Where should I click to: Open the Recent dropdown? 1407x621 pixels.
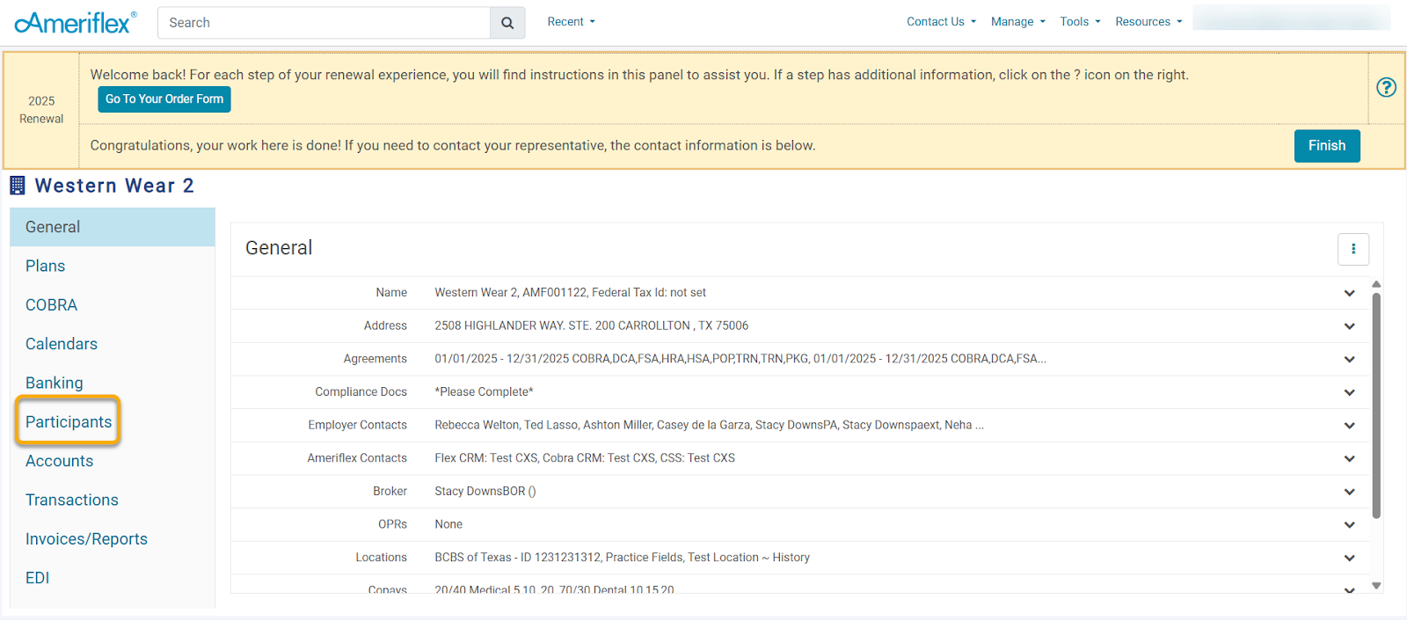click(571, 22)
